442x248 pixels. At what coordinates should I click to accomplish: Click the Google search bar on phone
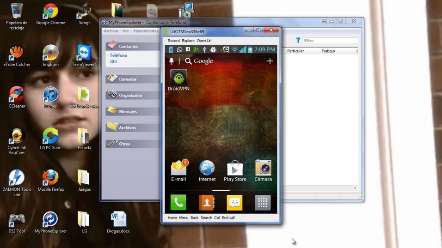[x=199, y=61]
